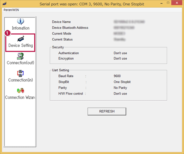Click the Device Setting label text
Viewport: 184px width, 154px height.
click(21, 45)
